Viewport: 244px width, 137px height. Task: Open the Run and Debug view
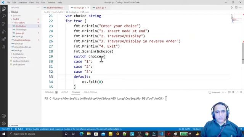tap(4, 31)
